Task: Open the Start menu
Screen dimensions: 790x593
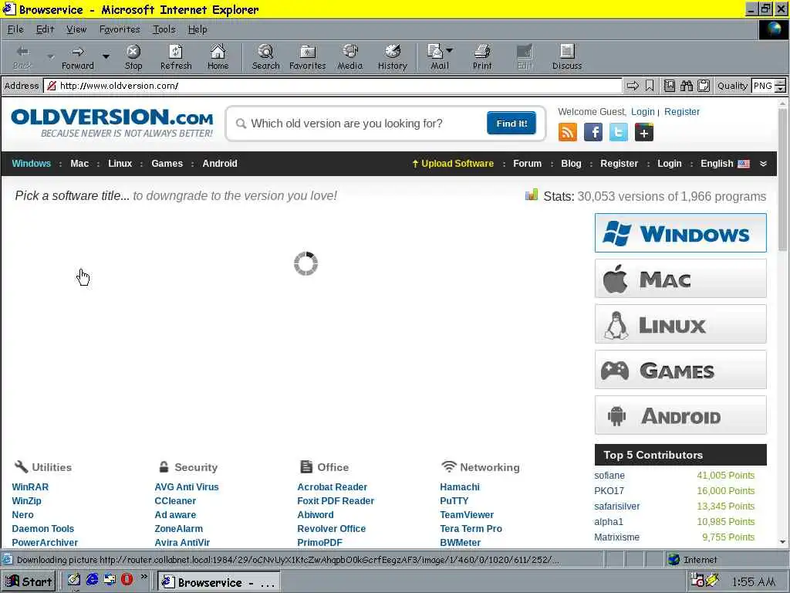Action: pyautogui.click(x=29, y=581)
